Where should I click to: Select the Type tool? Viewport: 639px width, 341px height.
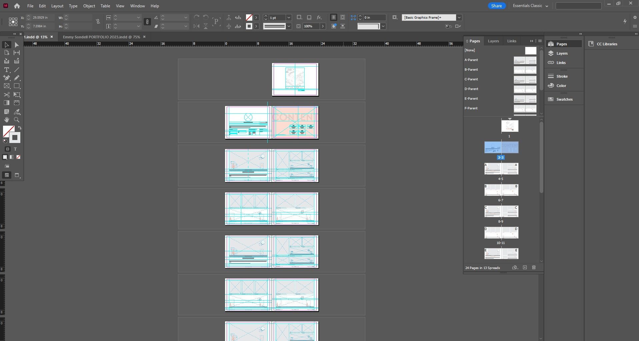point(7,70)
